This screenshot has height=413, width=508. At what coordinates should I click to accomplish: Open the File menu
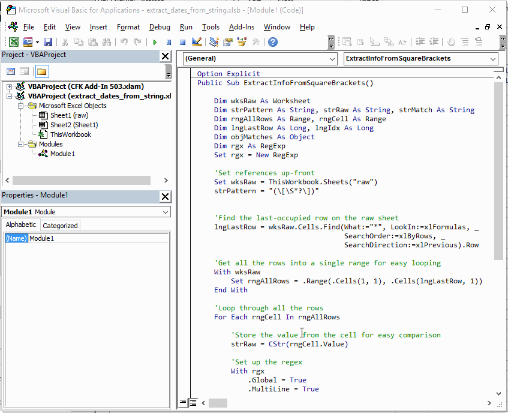click(x=29, y=27)
